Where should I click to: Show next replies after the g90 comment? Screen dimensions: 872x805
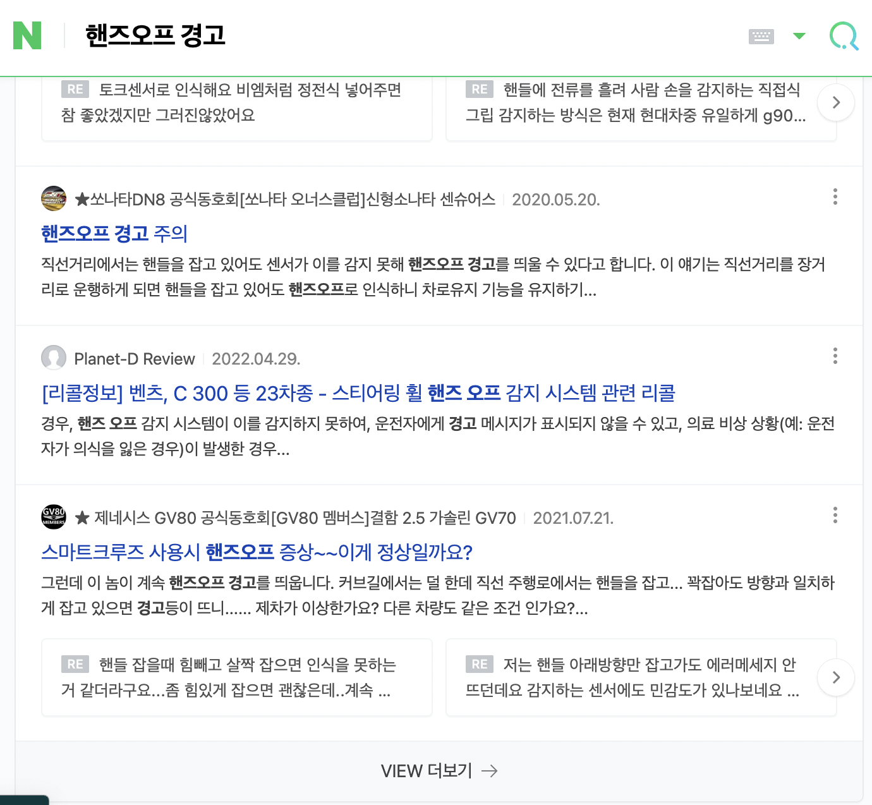836,102
